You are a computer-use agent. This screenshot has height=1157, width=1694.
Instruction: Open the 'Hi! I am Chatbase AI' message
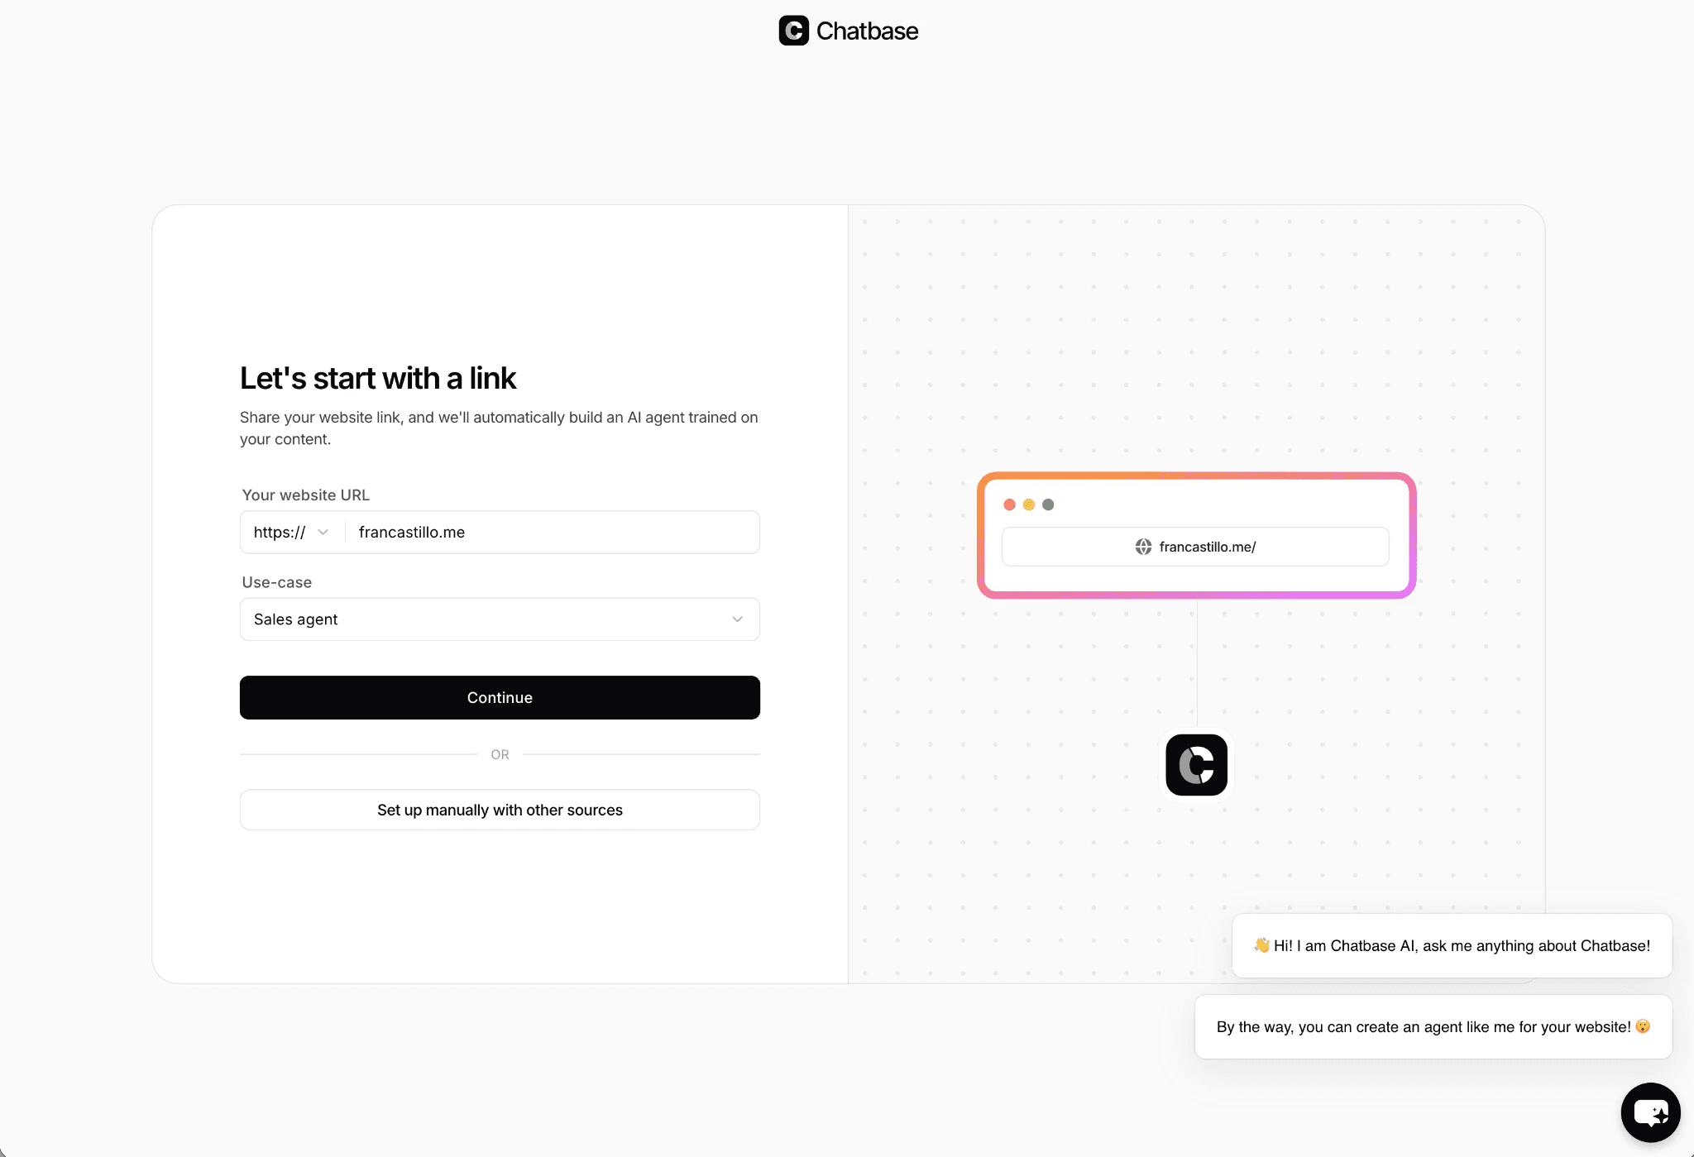[x=1452, y=945]
